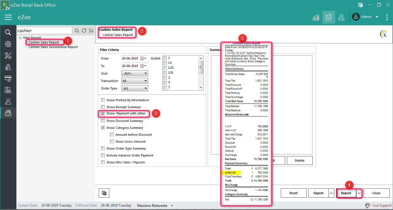Click the search icon beside the cashier field
The height and width of the screenshot is (210, 393).
[77, 31]
